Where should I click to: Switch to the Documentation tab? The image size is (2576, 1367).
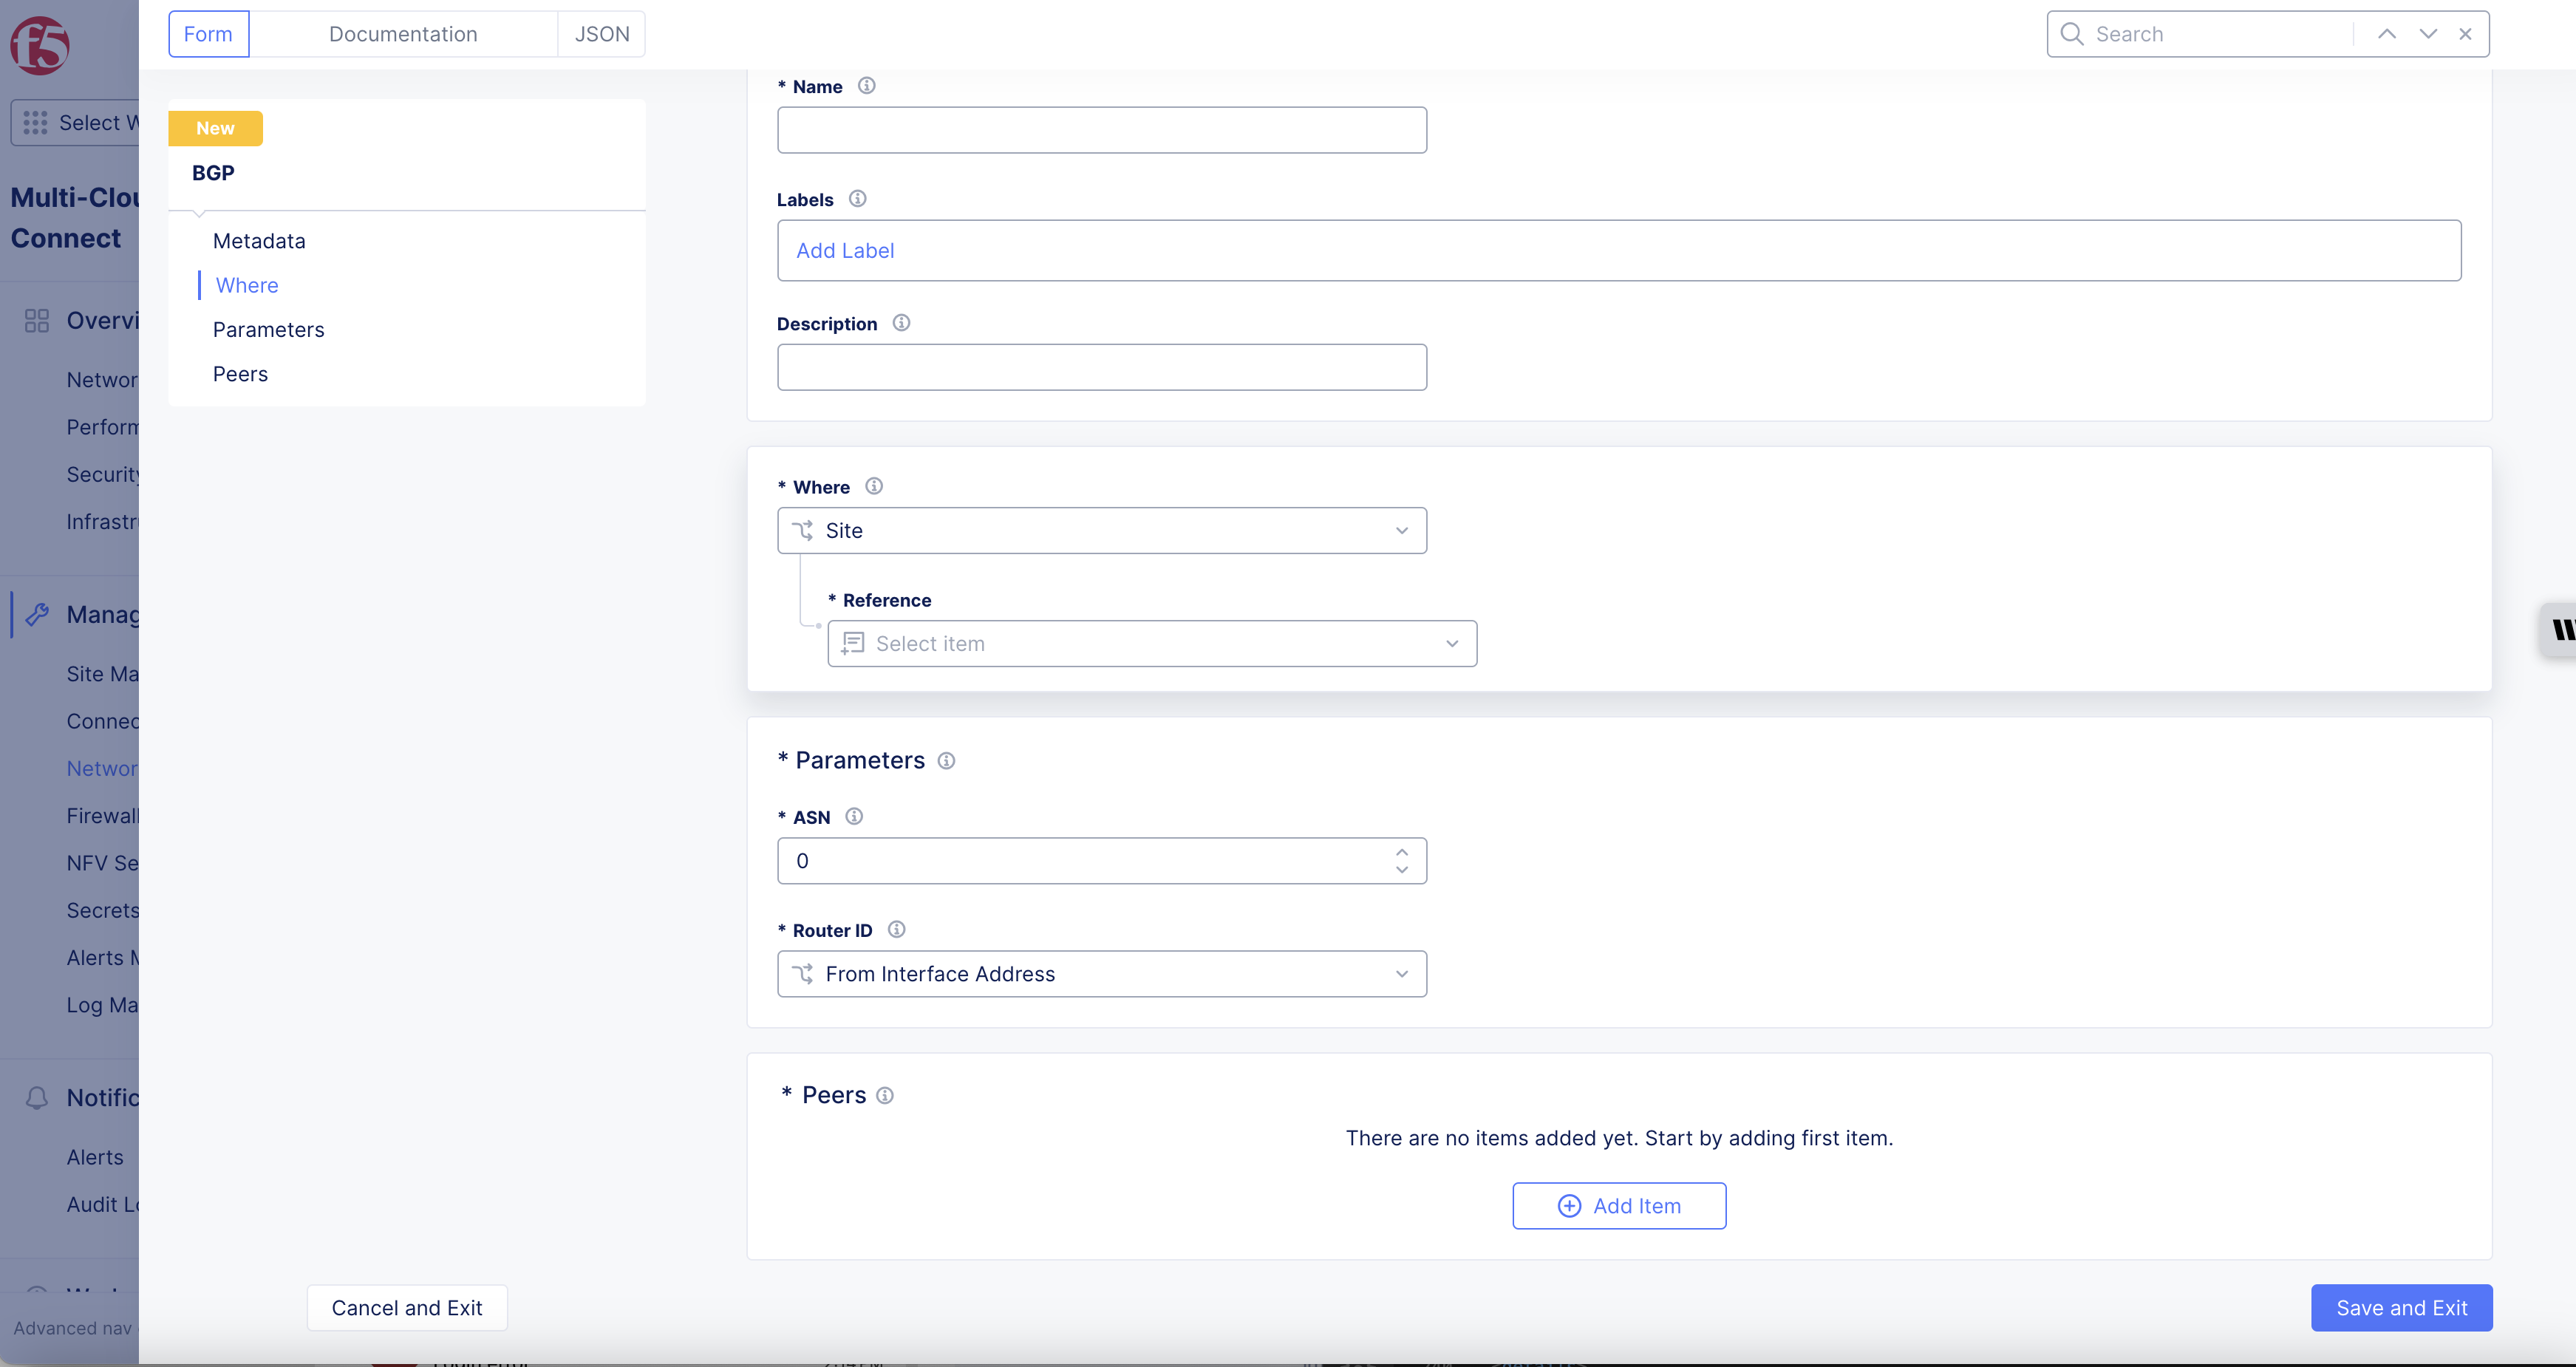pyautogui.click(x=402, y=34)
